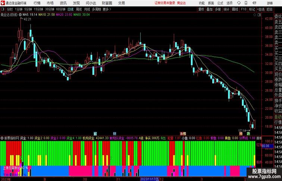Switch to 15分钟 period tab
282x181 pixels.
(x=38, y=9)
